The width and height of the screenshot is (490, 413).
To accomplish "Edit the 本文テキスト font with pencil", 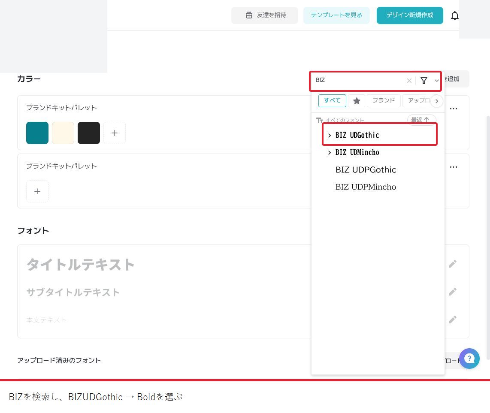I will 453,320.
